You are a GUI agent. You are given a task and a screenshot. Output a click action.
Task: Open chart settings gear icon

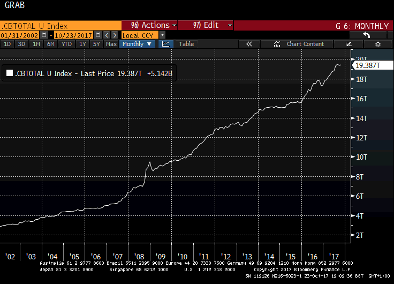pyautogui.click(x=377, y=44)
